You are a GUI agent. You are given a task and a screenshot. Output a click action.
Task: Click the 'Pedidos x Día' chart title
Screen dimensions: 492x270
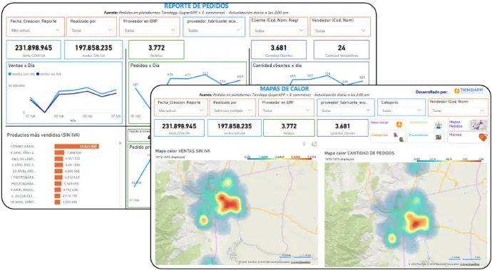pyautogui.click(x=145, y=66)
